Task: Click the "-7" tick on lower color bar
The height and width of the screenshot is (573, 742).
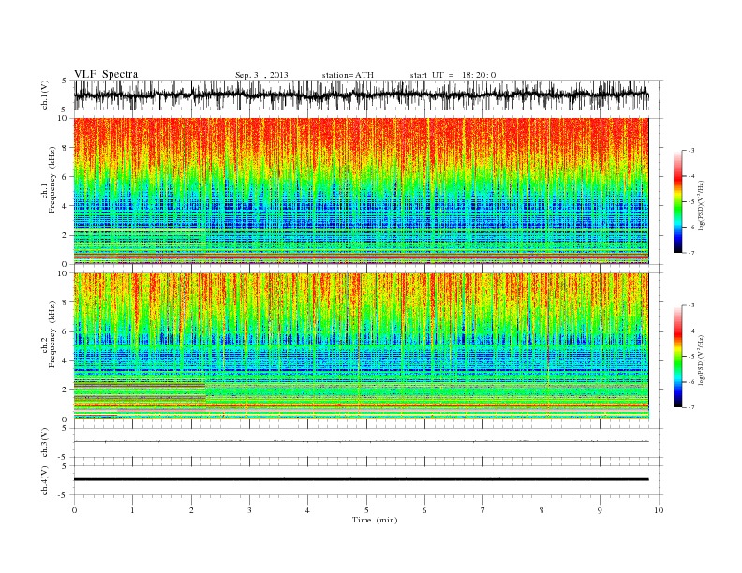Action: coord(690,407)
